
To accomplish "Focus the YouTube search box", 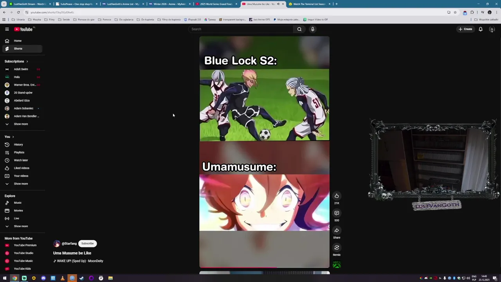I will coord(241,29).
